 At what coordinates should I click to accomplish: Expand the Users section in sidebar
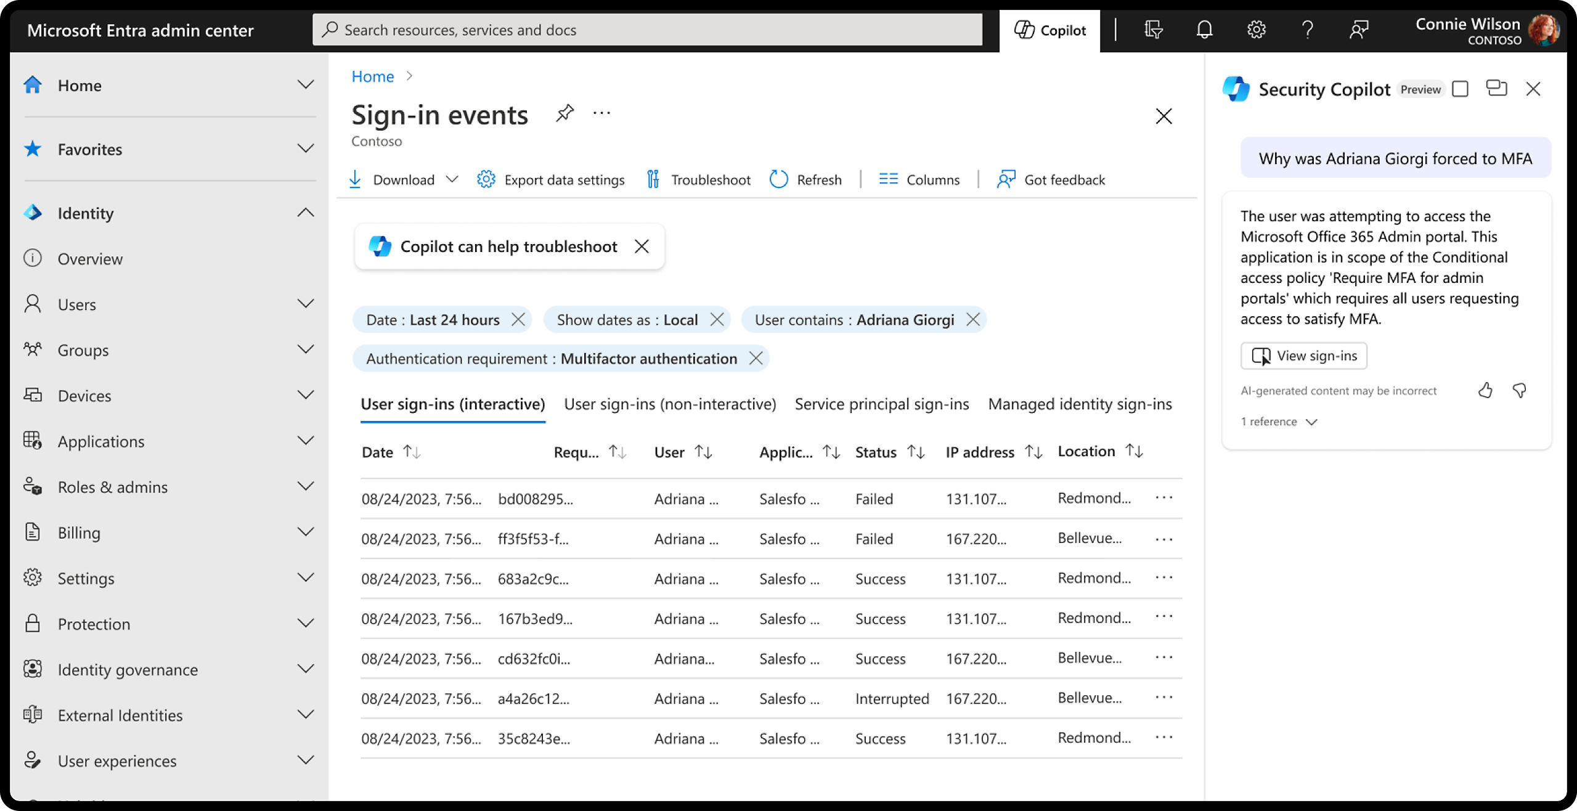[x=305, y=304]
